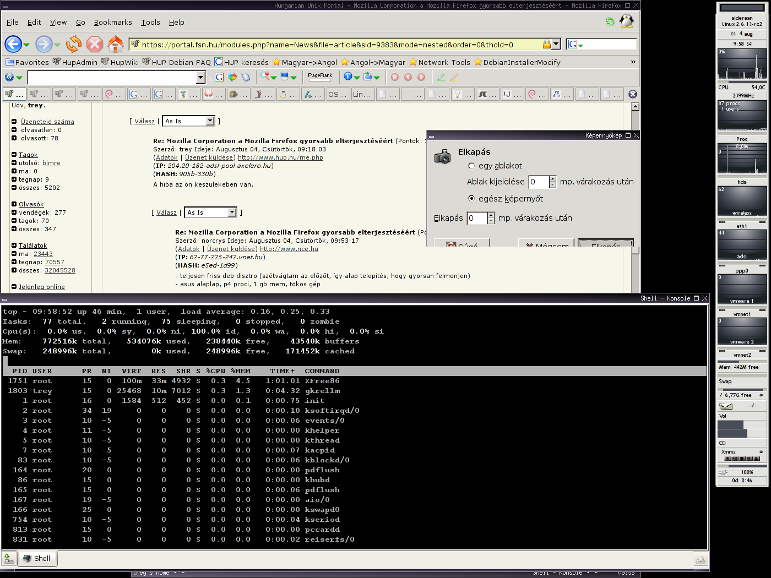Viewport: 771px width, 578px height.
Task: Open the search engine selector dropdown
Action: point(575,45)
